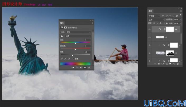This screenshot has height=107, width=186.
Task: Click the lightness value field showing -19
Action: click(x=87, y=52)
